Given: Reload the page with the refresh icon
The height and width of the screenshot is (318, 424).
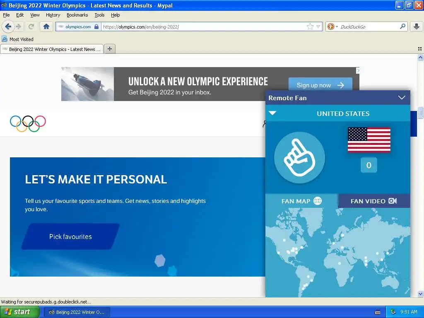Looking at the screenshot, I should tap(31, 26).
